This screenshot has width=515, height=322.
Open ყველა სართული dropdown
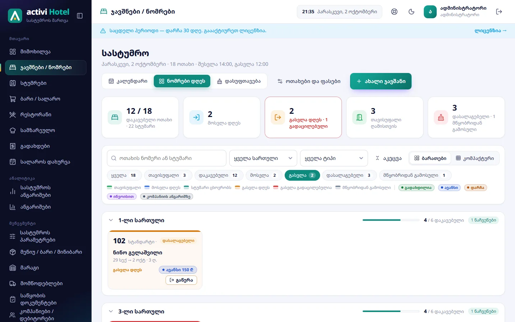point(263,158)
